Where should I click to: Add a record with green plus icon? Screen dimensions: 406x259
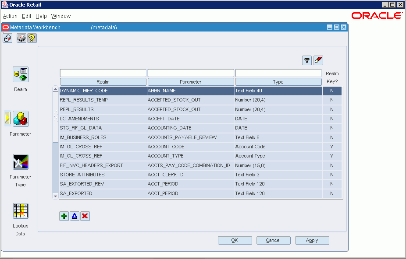[x=64, y=216]
